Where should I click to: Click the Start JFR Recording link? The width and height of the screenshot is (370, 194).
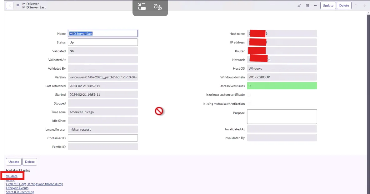coord(20,192)
